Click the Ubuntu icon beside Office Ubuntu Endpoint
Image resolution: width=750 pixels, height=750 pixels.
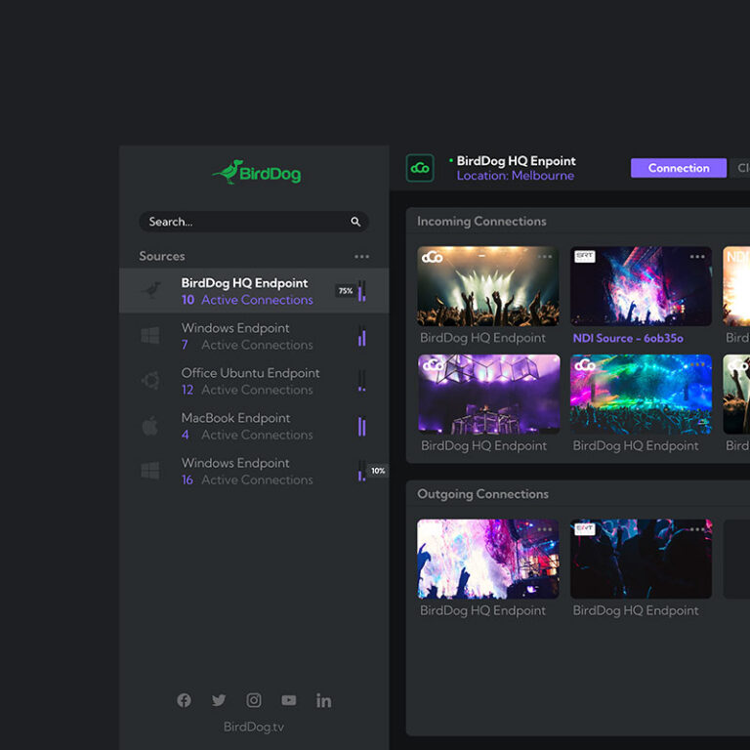[x=150, y=381]
